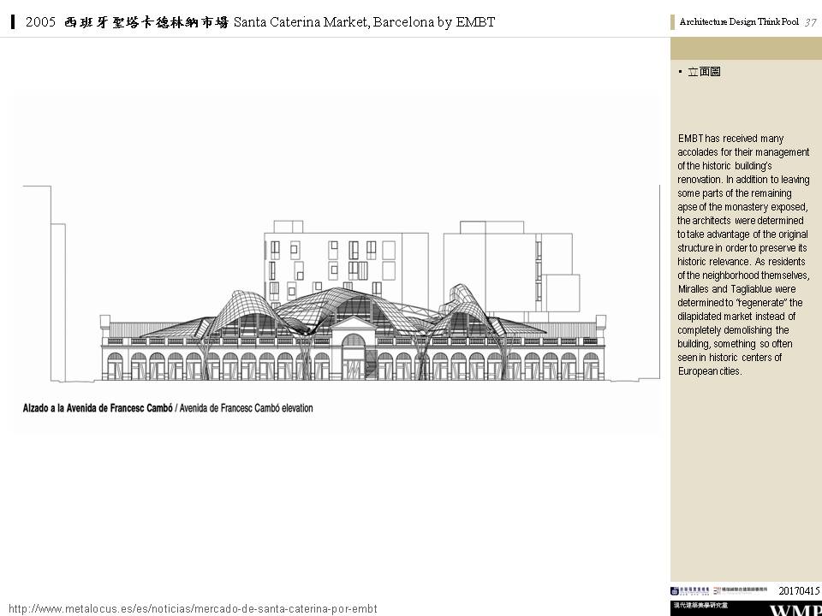Click the EMBT description paragraph text
822x616 pixels.
(x=742, y=254)
